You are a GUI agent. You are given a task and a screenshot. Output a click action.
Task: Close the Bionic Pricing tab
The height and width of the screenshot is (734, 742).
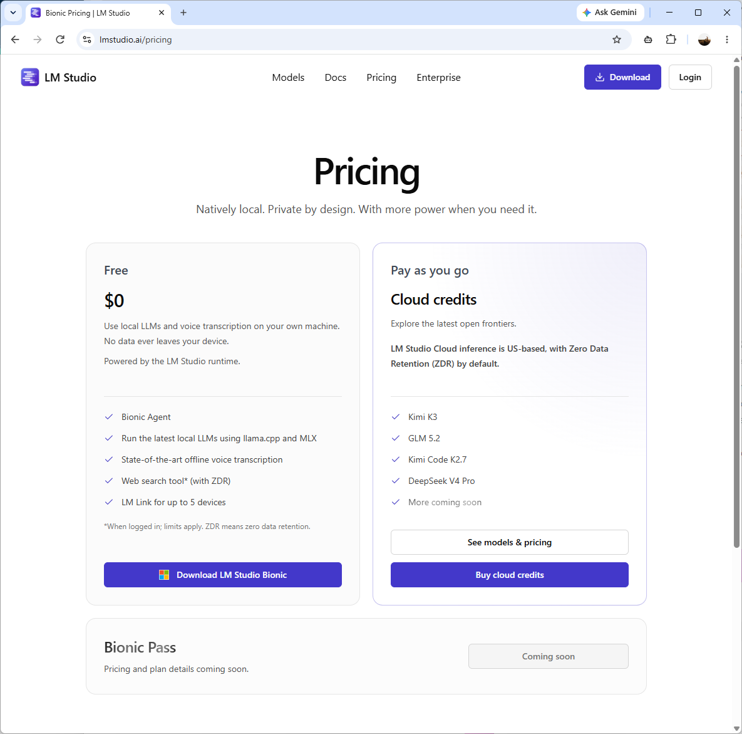tap(162, 13)
